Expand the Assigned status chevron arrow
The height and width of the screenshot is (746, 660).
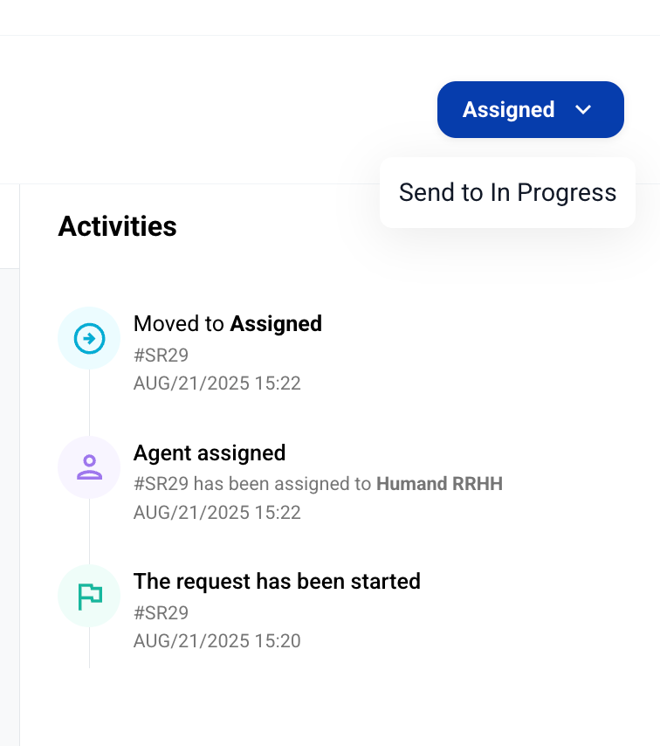click(584, 109)
